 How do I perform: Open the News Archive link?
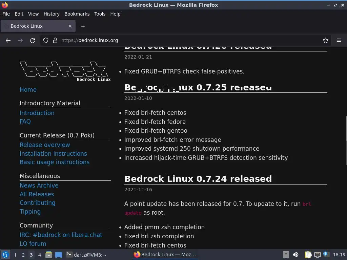pos(39,186)
